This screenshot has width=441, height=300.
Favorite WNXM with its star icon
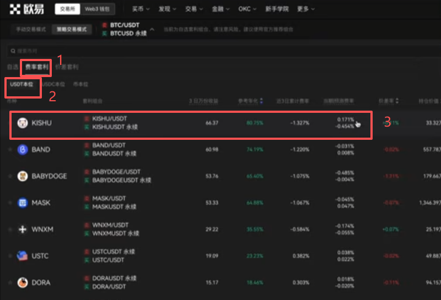[x=10, y=229]
